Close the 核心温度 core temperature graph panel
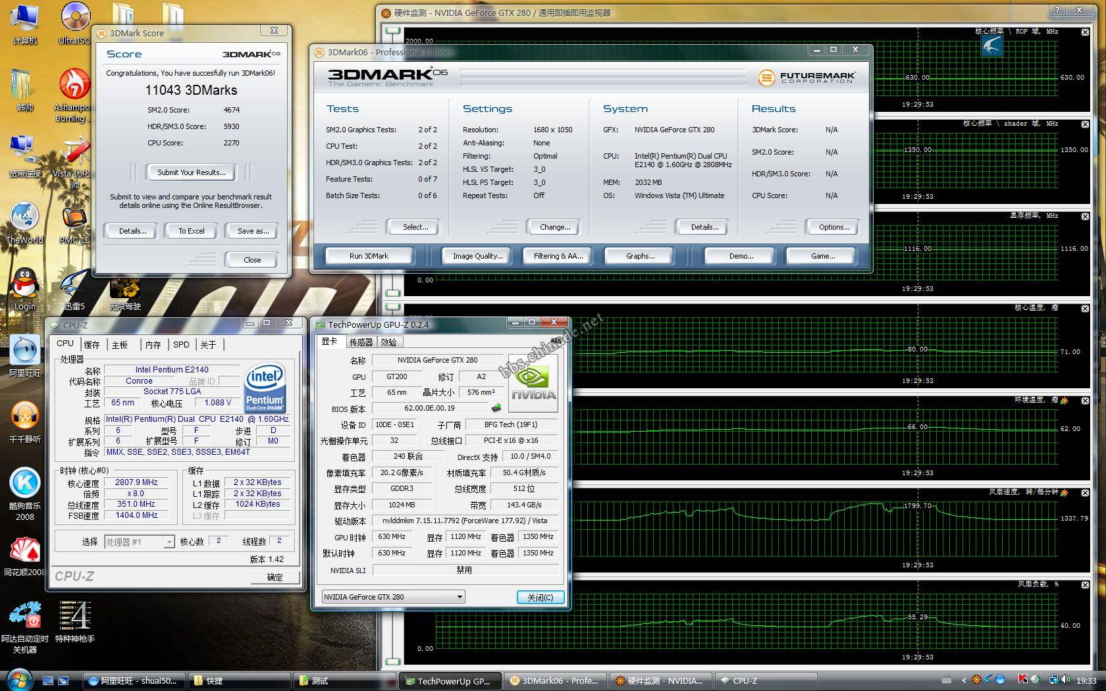This screenshot has width=1106, height=691. 1085,308
